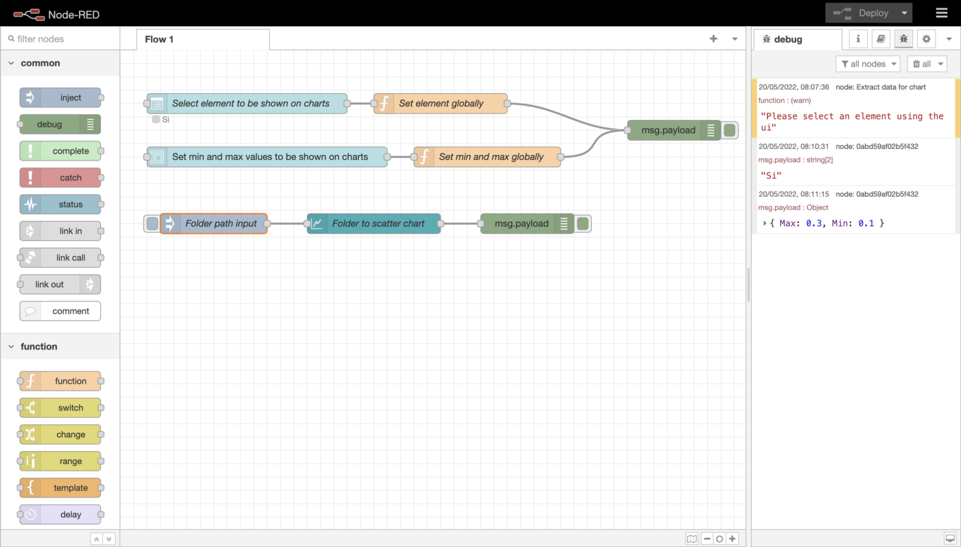Open the info sidebar tab icon
Viewport: 961px width, 547px height.
858,39
